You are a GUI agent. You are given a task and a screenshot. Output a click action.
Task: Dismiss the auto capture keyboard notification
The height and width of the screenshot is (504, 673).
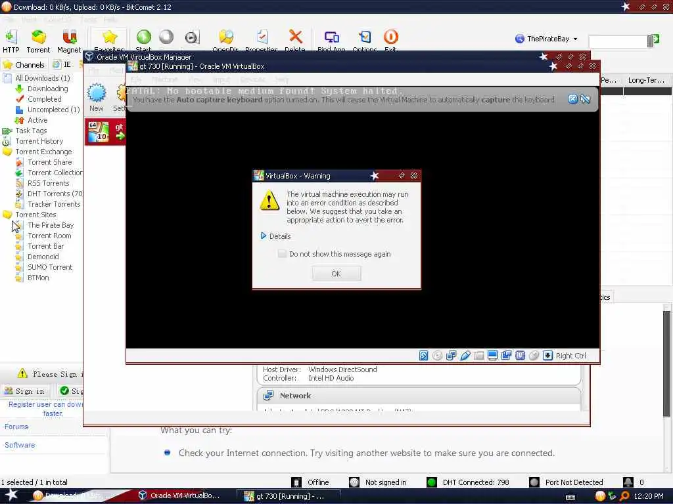(x=572, y=100)
